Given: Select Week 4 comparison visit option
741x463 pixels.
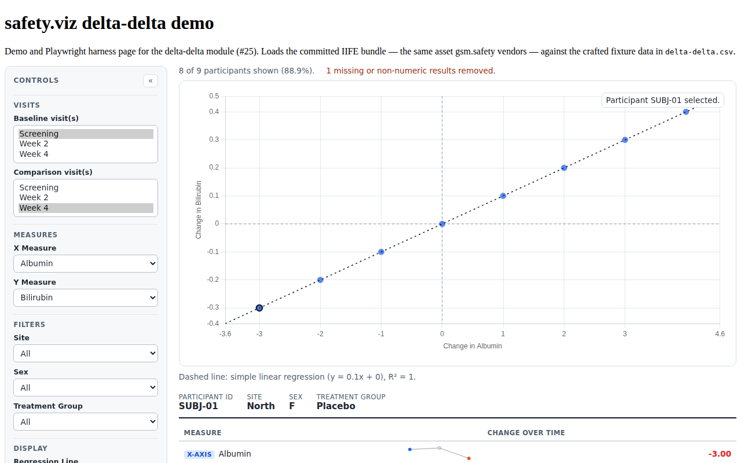Looking at the screenshot, I should point(86,208).
